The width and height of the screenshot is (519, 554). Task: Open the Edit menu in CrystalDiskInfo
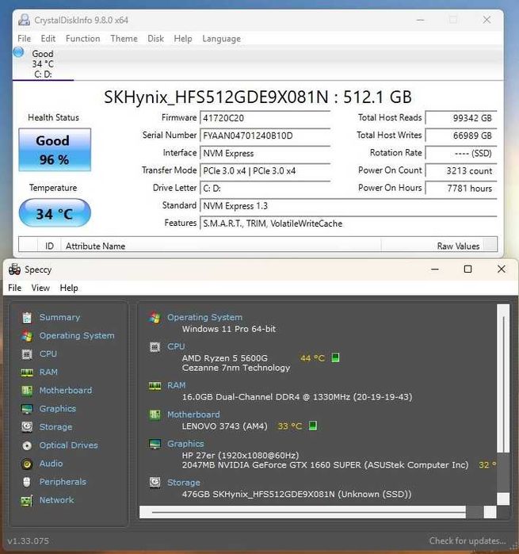click(48, 39)
